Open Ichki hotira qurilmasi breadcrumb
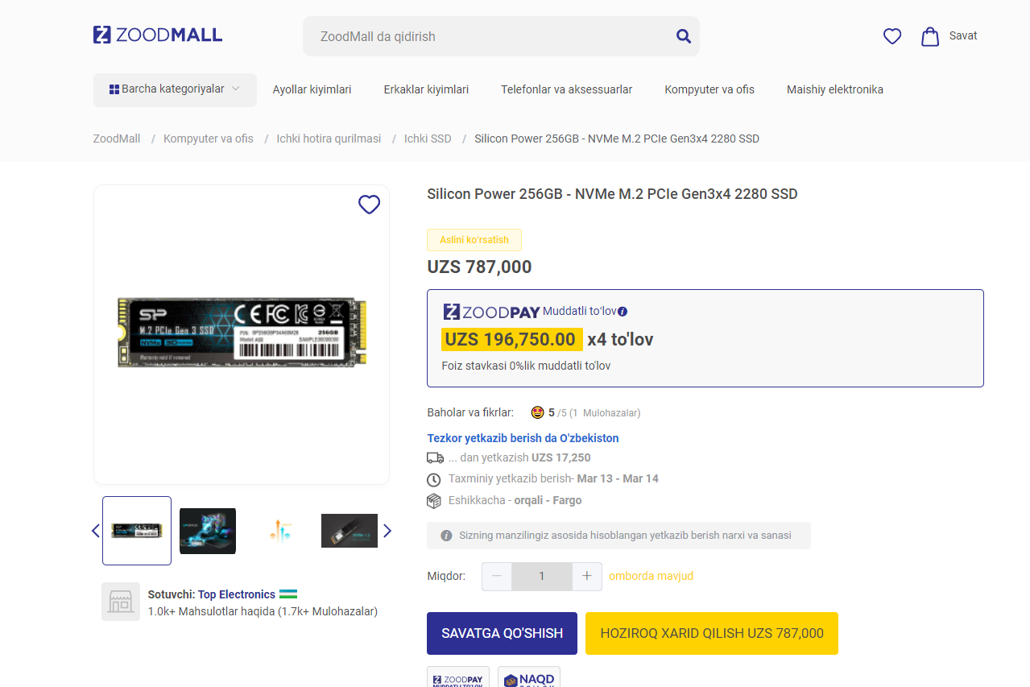This screenshot has width=1030, height=687. coord(329,139)
